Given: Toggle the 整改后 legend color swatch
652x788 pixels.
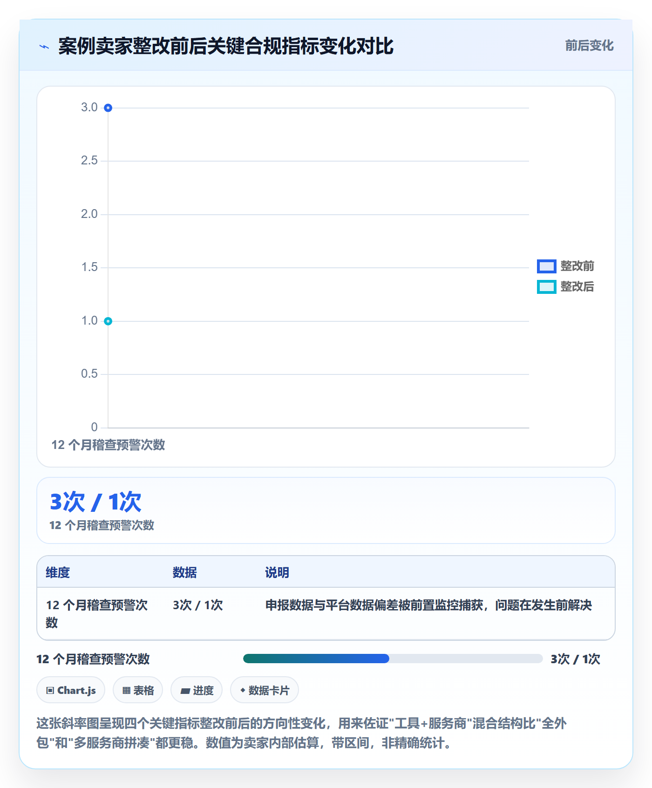Looking at the screenshot, I should pyautogui.click(x=546, y=287).
